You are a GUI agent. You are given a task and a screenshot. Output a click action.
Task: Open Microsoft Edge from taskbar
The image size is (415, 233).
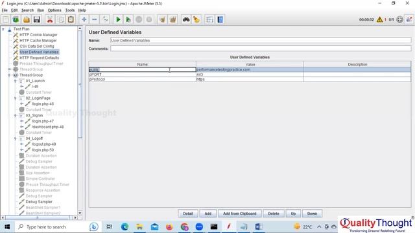124,227
